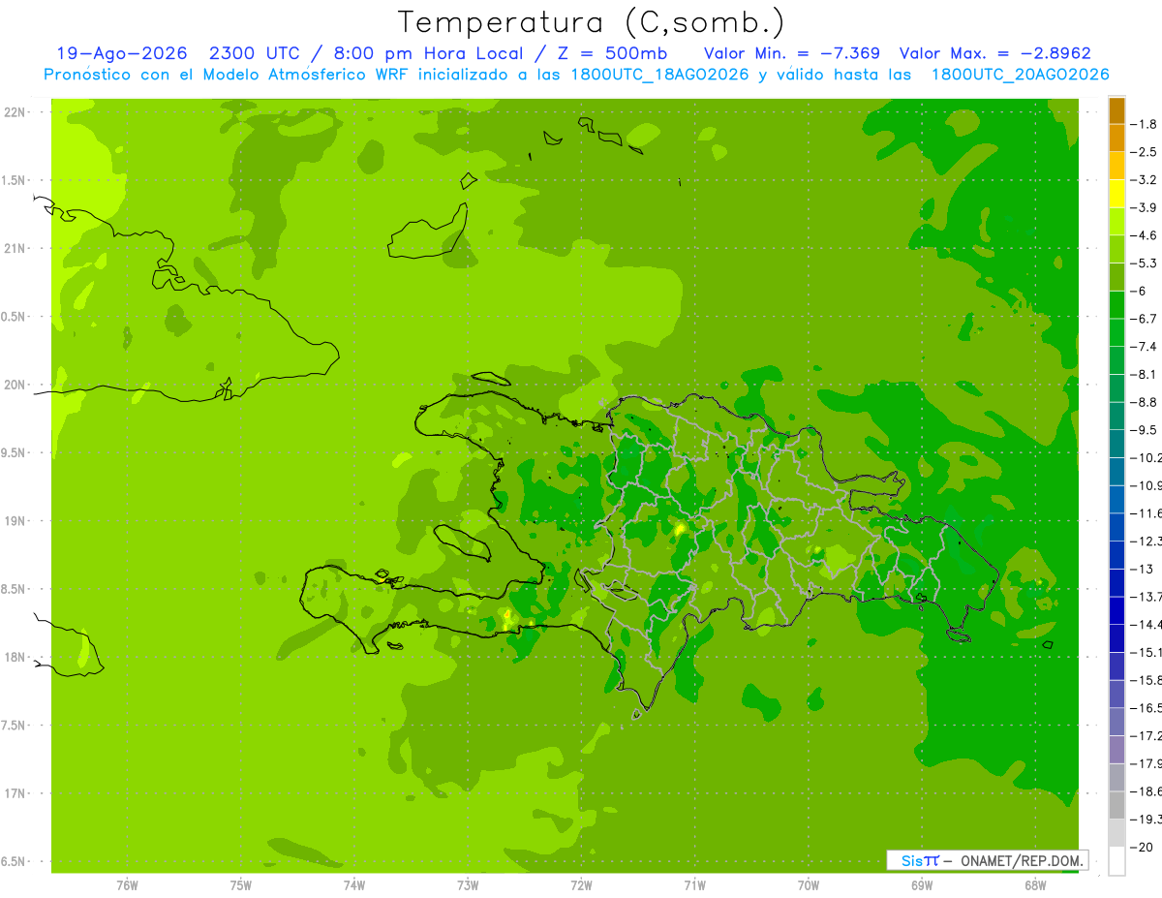The width and height of the screenshot is (1162, 898).
Task: Pick the green swatch between -6 and -6.7
Action: click(1116, 305)
